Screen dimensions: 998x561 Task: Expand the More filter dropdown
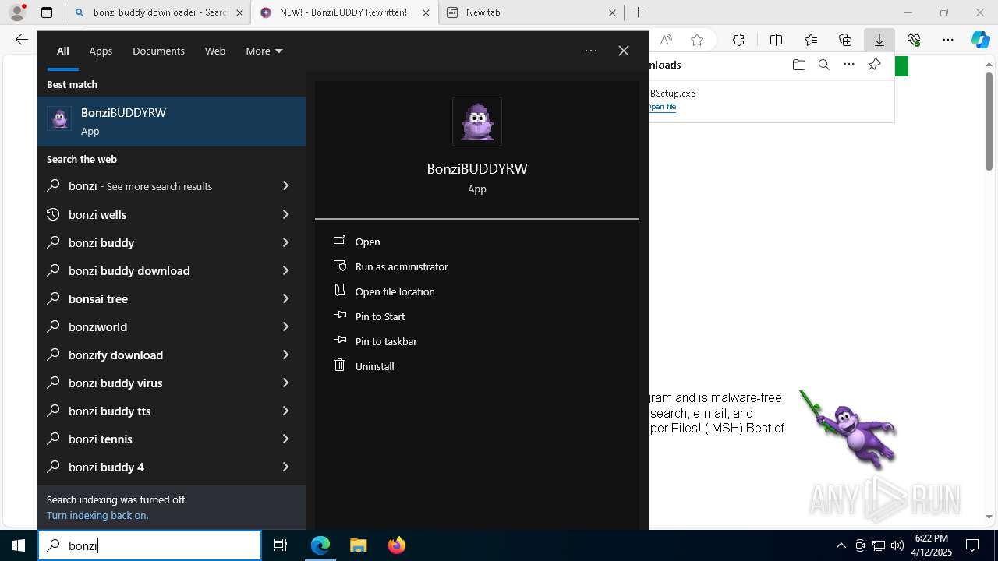tap(264, 51)
